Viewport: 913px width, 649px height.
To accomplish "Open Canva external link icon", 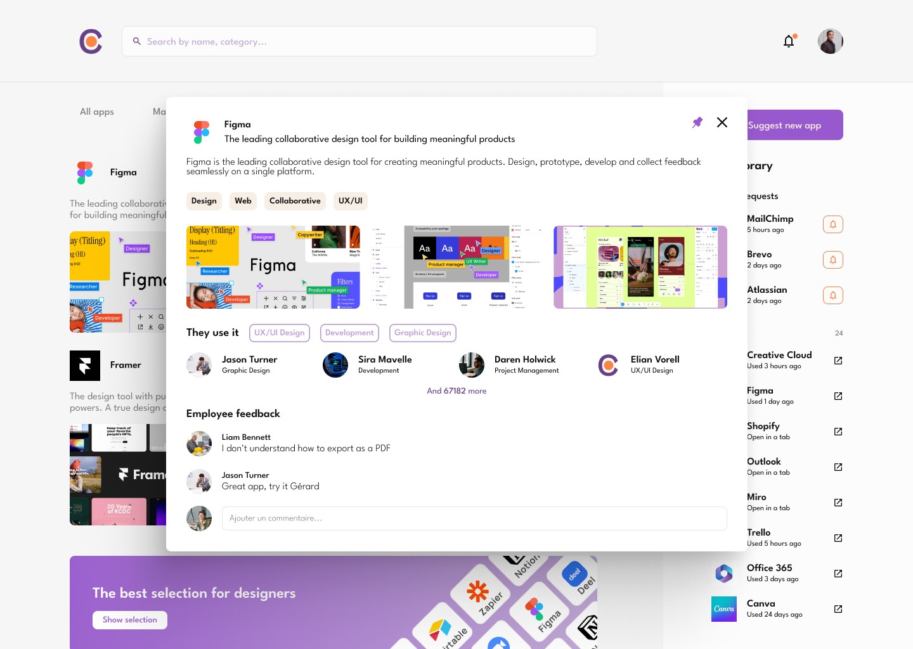I will (x=838, y=609).
